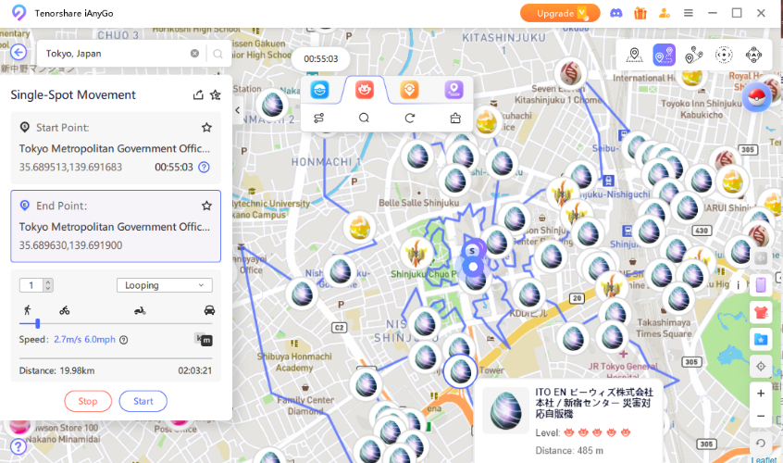Click the Pokéball icon on the map
This screenshot has height=463, width=783.
point(757,97)
